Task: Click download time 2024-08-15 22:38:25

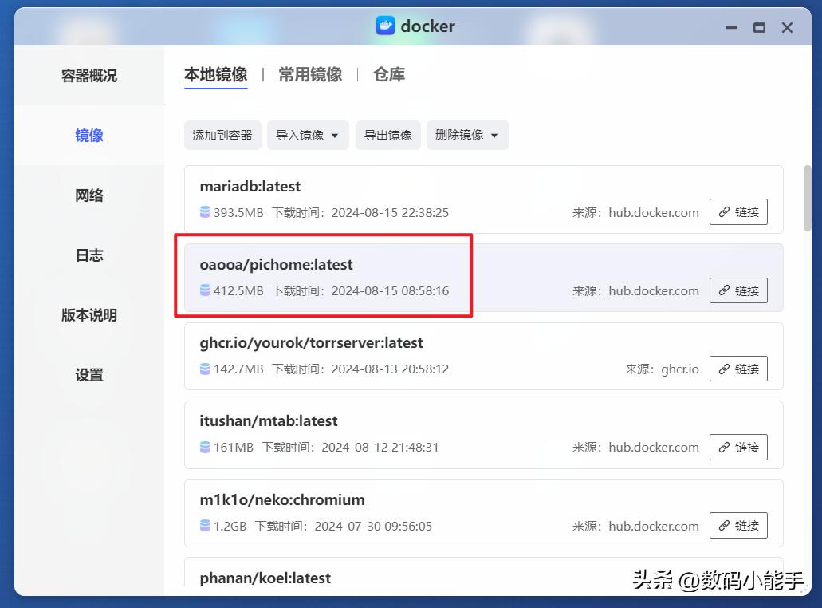Action: [390, 212]
